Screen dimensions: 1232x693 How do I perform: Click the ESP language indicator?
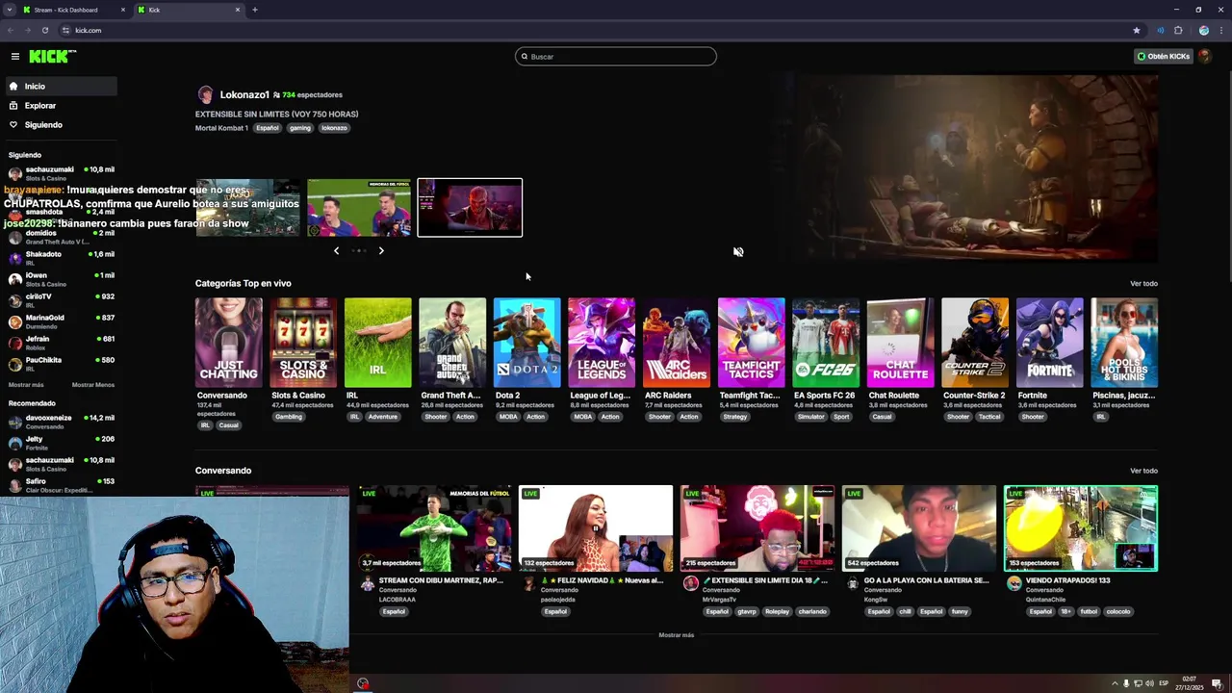[x=1164, y=683]
